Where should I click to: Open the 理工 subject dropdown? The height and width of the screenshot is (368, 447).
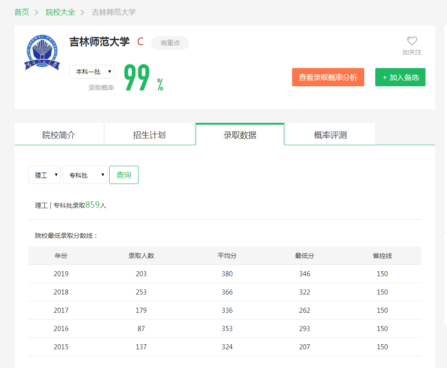[44, 175]
